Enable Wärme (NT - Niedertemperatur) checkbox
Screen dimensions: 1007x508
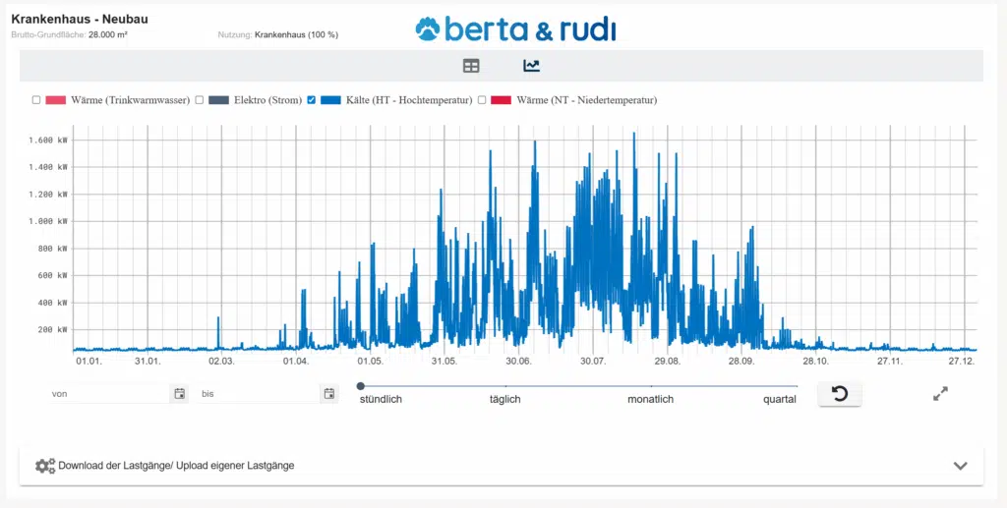pos(482,100)
